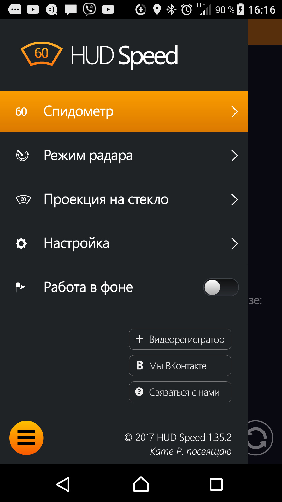Open the Проекция на стекло menu item
Viewport: 282px width, 502px height.
(106, 199)
